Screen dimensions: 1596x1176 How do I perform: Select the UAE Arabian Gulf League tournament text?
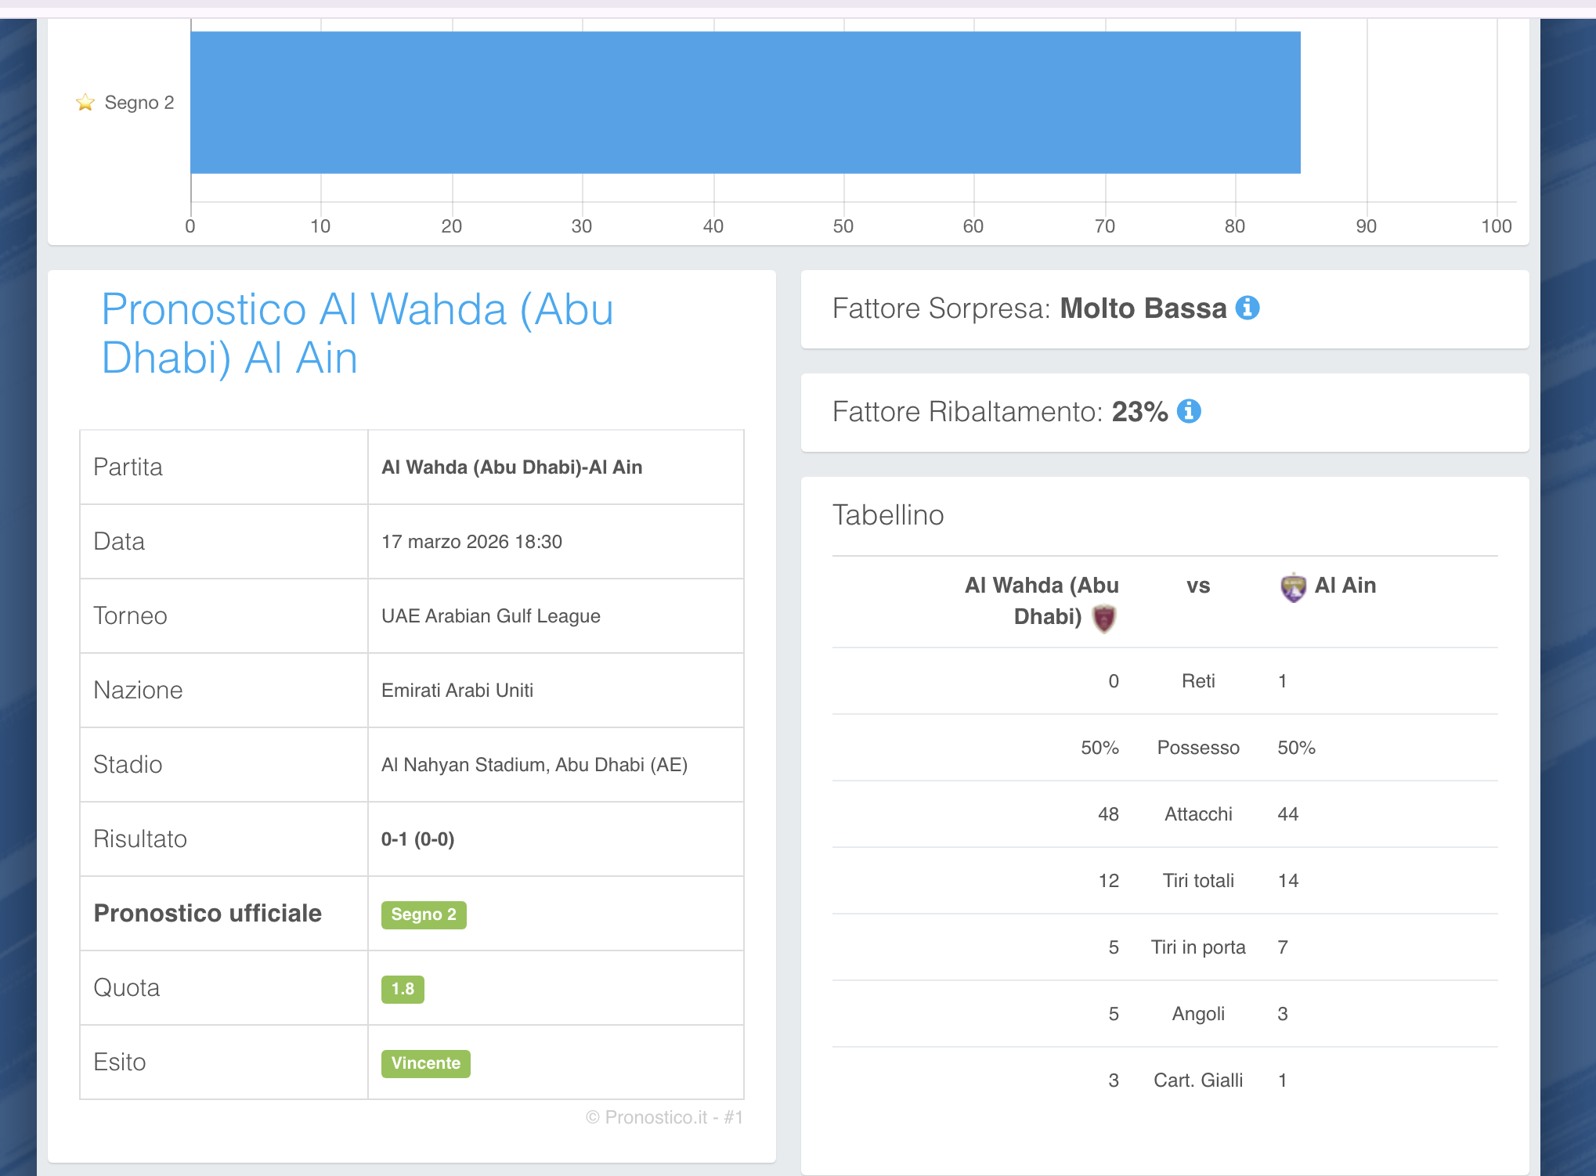(490, 616)
